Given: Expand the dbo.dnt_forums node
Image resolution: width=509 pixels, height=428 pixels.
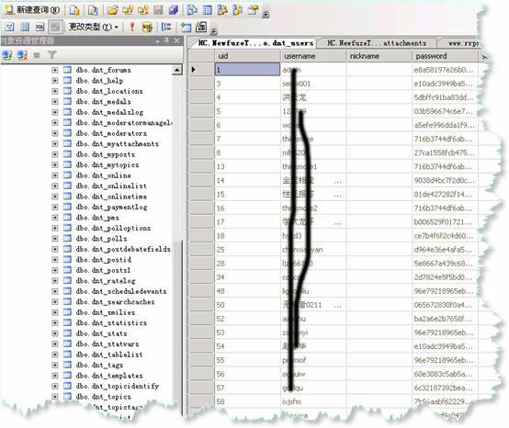Looking at the screenshot, I should tap(55, 70).
